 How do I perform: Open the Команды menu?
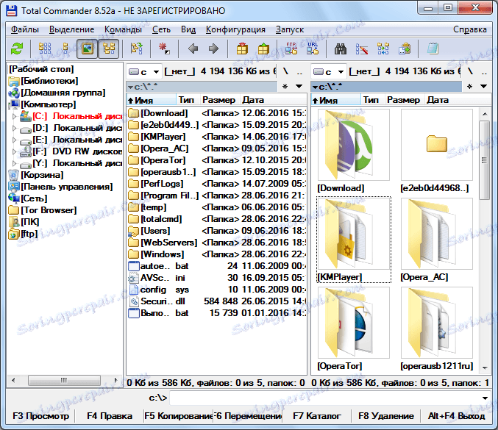pyautogui.click(x=124, y=29)
